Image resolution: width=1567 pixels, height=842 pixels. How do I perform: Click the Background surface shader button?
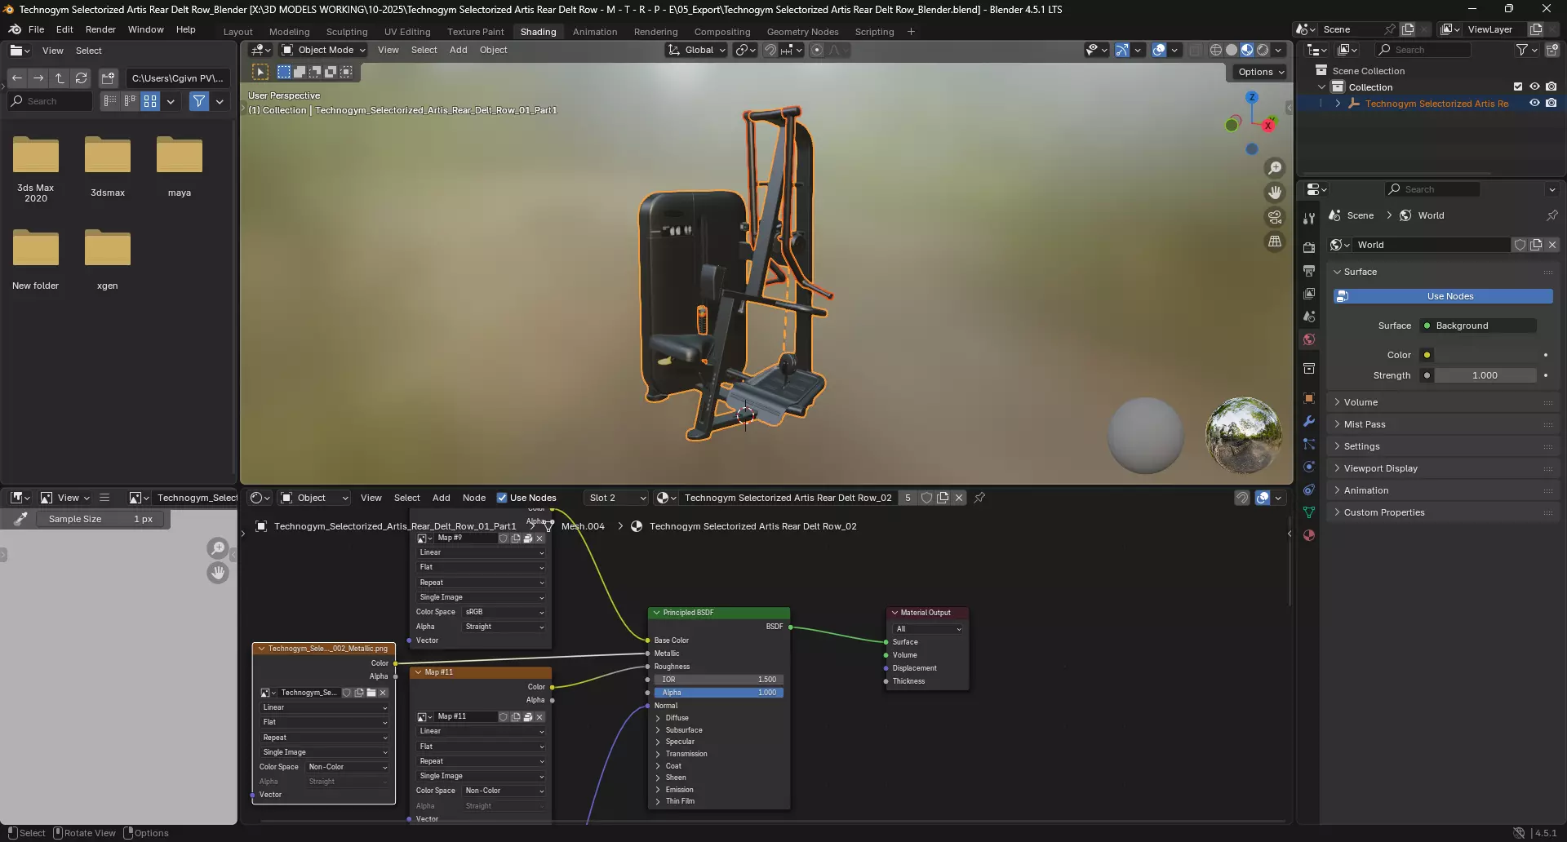point(1478,326)
